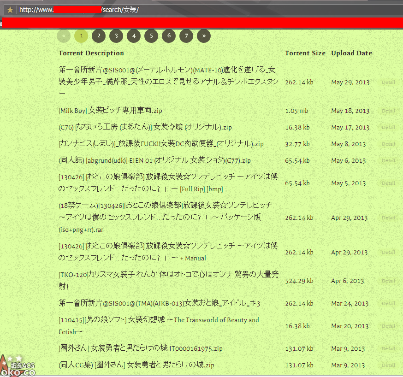Screen dimensions: 403x377
Task: Go to pagination page 2
Action: tap(99, 36)
